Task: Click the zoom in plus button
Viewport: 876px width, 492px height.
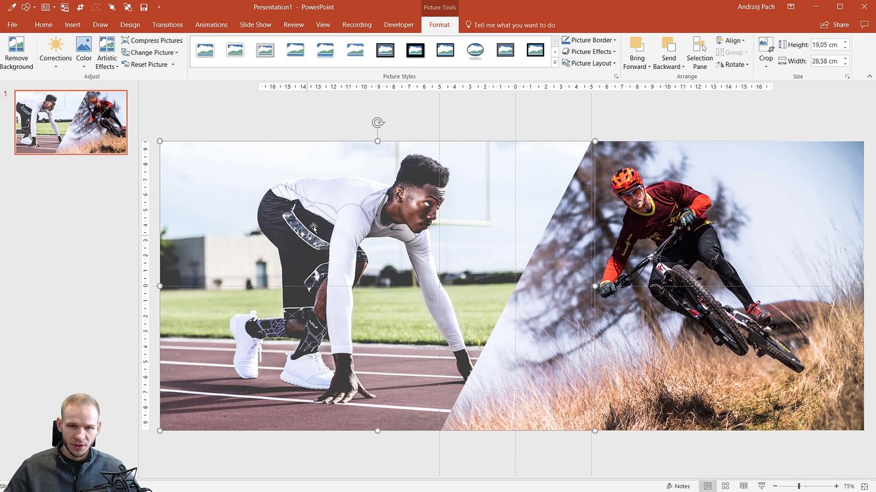Action: pos(836,486)
